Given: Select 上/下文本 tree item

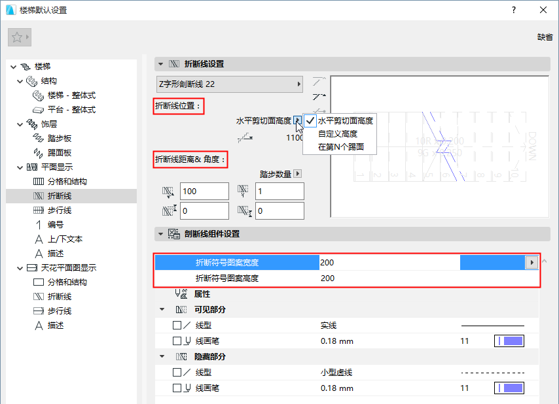Looking at the screenshot, I should point(65,239).
